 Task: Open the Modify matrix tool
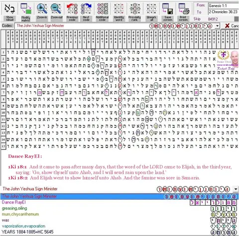(26, 8)
